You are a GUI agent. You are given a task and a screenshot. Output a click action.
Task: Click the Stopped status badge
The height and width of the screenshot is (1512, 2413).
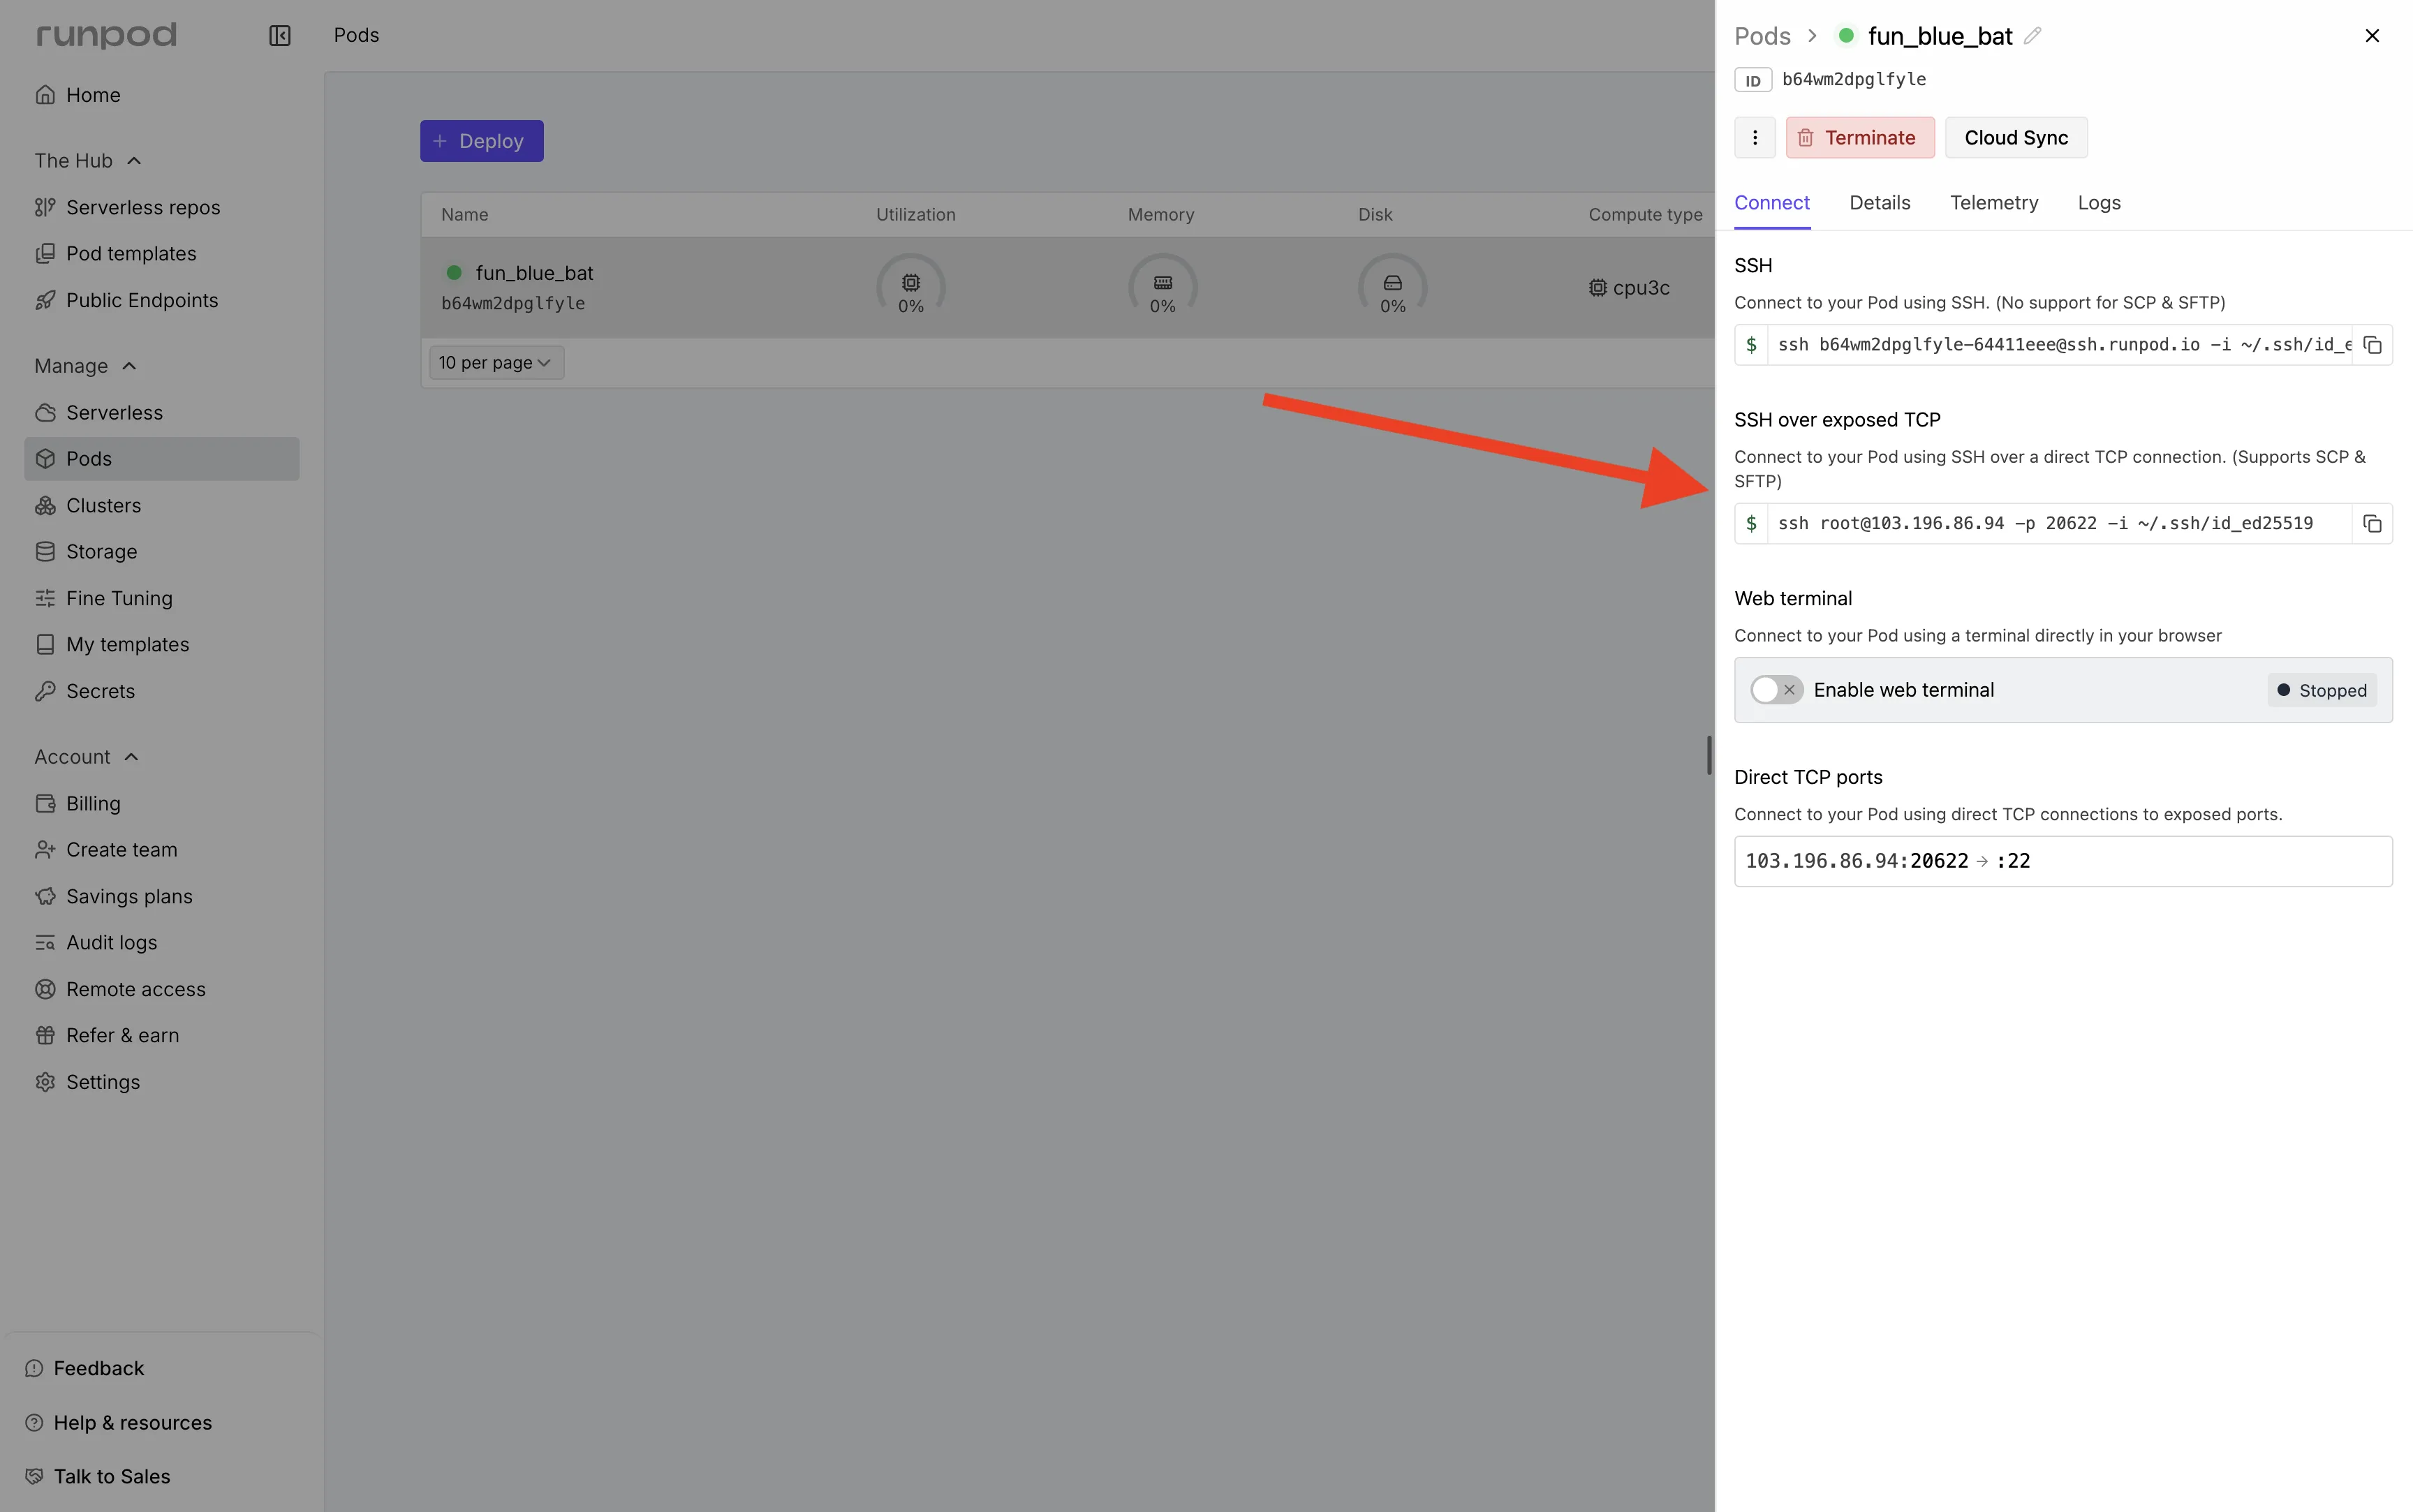pyautogui.click(x=2322, y=690)
